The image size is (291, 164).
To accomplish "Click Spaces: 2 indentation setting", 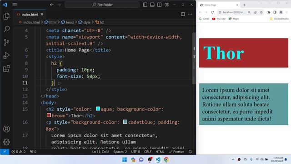I will (120, 152).
